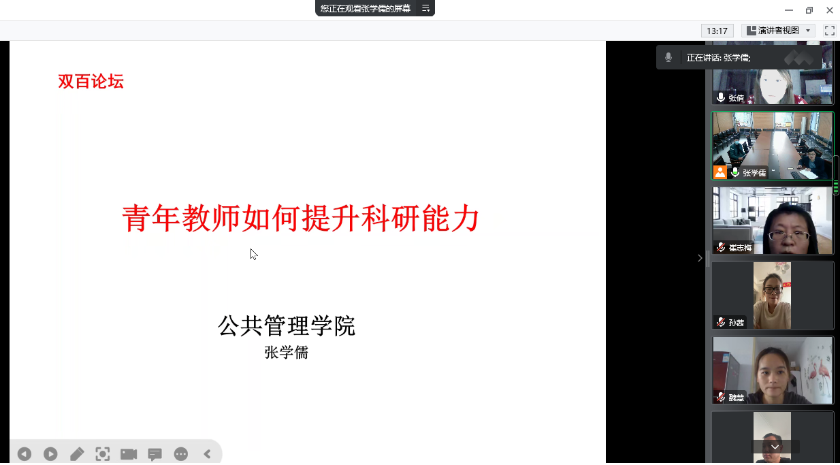Click the orange host icon on 张学儒
The image size is (840, 465).
tap(720, 172)
